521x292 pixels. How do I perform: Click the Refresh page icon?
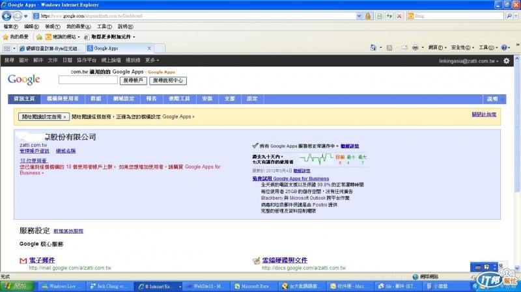tap(389, 16)
